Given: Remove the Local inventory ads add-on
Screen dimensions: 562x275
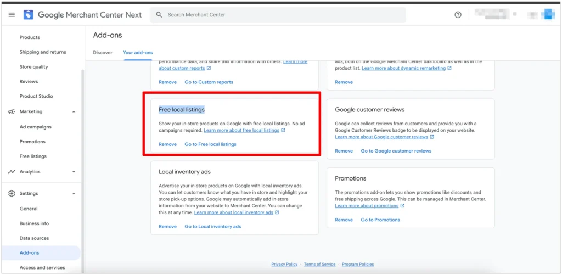Looking at the screenshot, I should pos(167,227).
